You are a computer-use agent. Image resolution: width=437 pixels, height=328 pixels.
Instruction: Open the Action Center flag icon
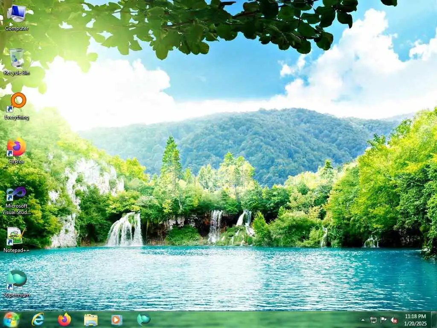tap(384, 319)
